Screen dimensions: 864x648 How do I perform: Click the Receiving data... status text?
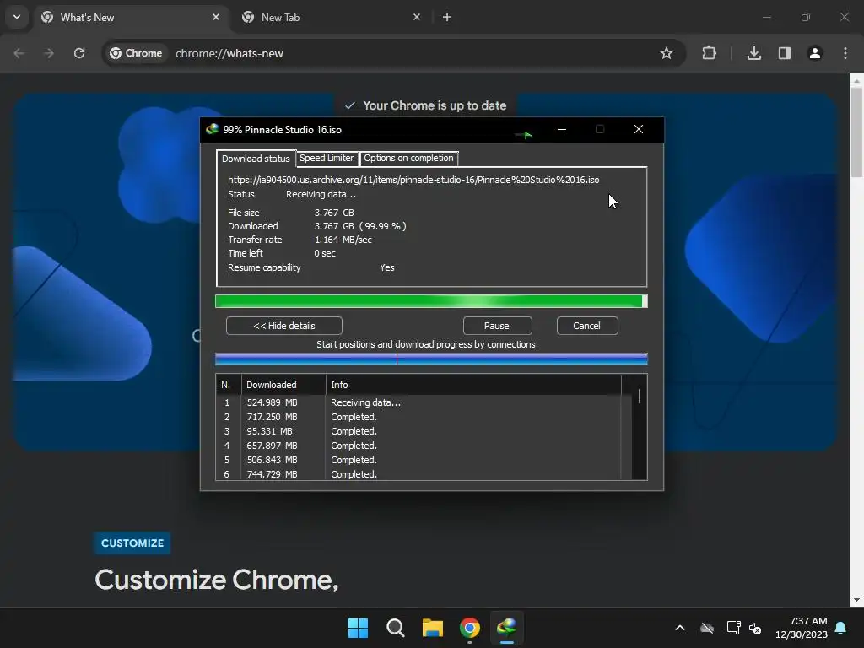tap(321, 195)
